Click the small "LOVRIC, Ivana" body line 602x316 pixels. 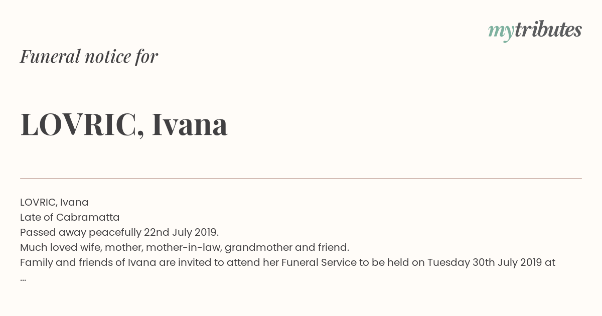pyautogui.click(x=54, y=202)
